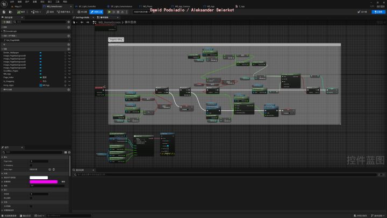The image size is (387, 218).
Task: Clear Array Apps with the trash icon
Action: (53, 169)
